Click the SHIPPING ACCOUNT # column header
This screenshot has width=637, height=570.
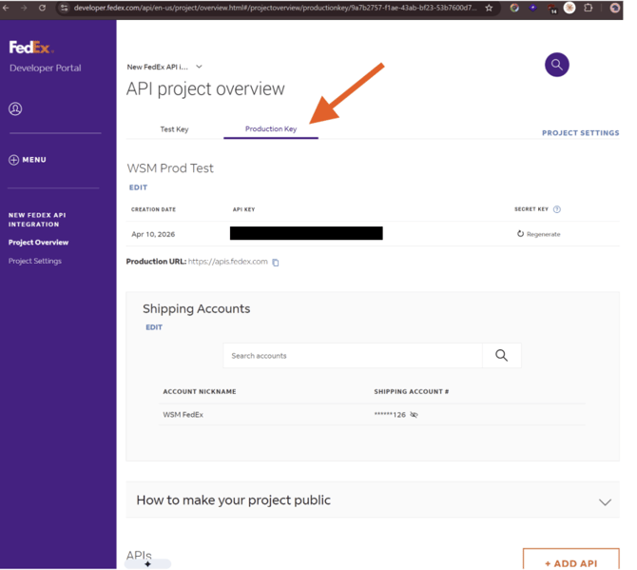pyautogui.click(x=412, y=391)
